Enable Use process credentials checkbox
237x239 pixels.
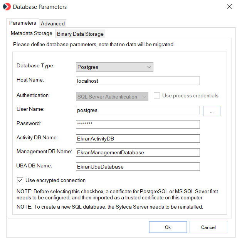157,96
